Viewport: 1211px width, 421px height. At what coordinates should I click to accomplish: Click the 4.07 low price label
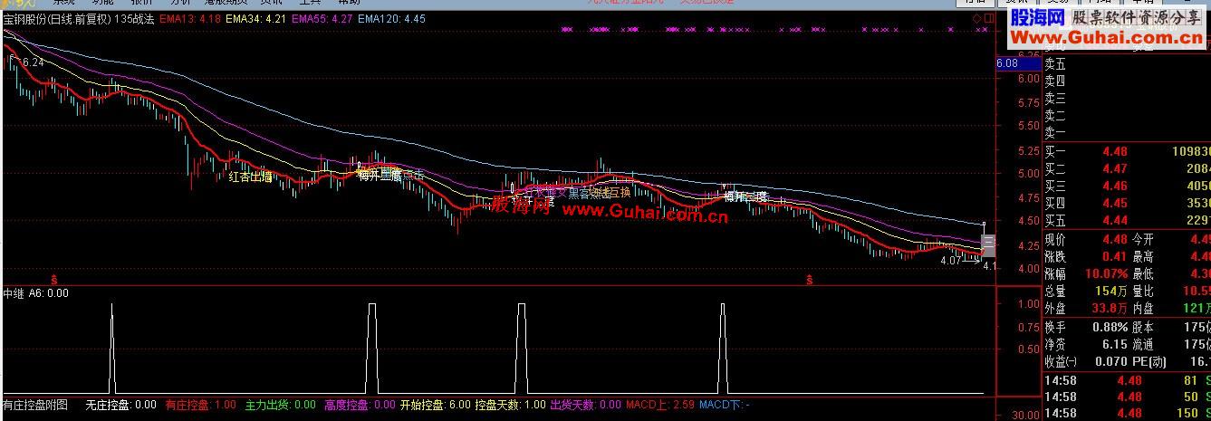tap(951, 261)
